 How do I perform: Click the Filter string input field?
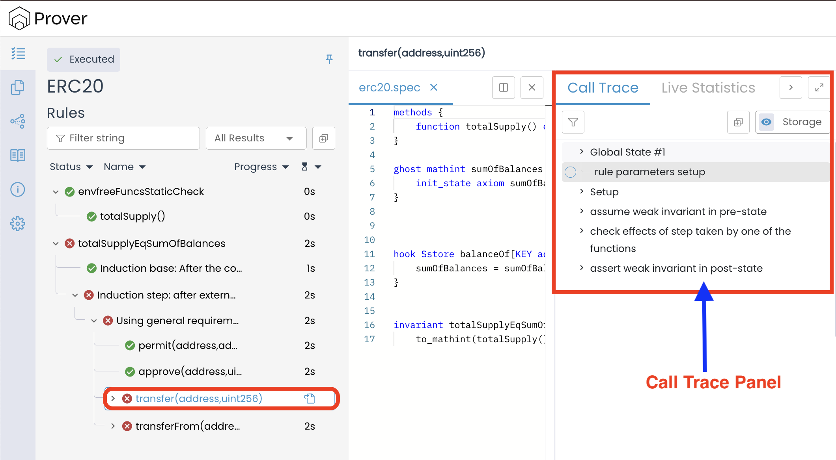click(123, 138)
